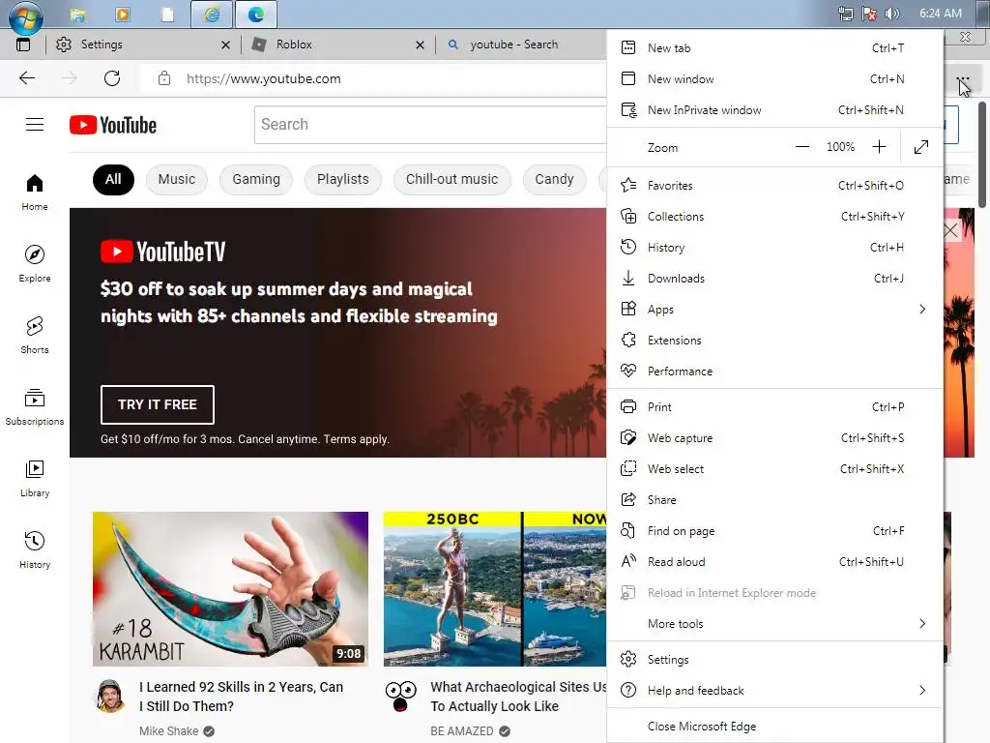Viewport: 990px width, 743px height.
Task: Select the Playlists filter chip
Action: (x=343, y=179)
